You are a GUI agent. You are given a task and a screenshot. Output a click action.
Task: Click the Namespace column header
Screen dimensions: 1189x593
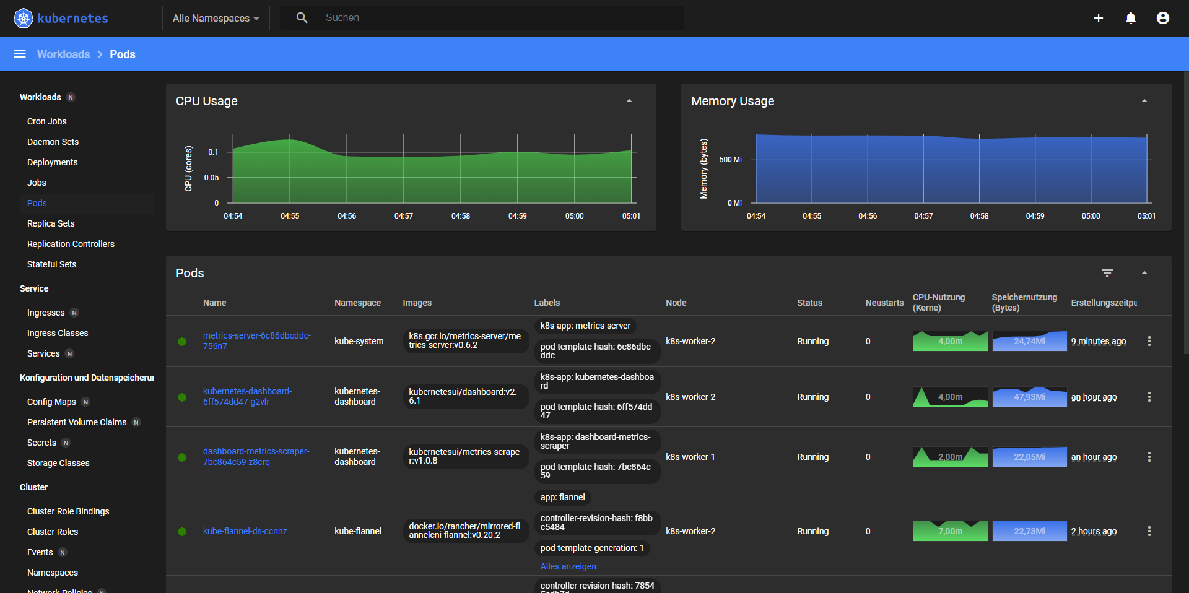(358, 303)
